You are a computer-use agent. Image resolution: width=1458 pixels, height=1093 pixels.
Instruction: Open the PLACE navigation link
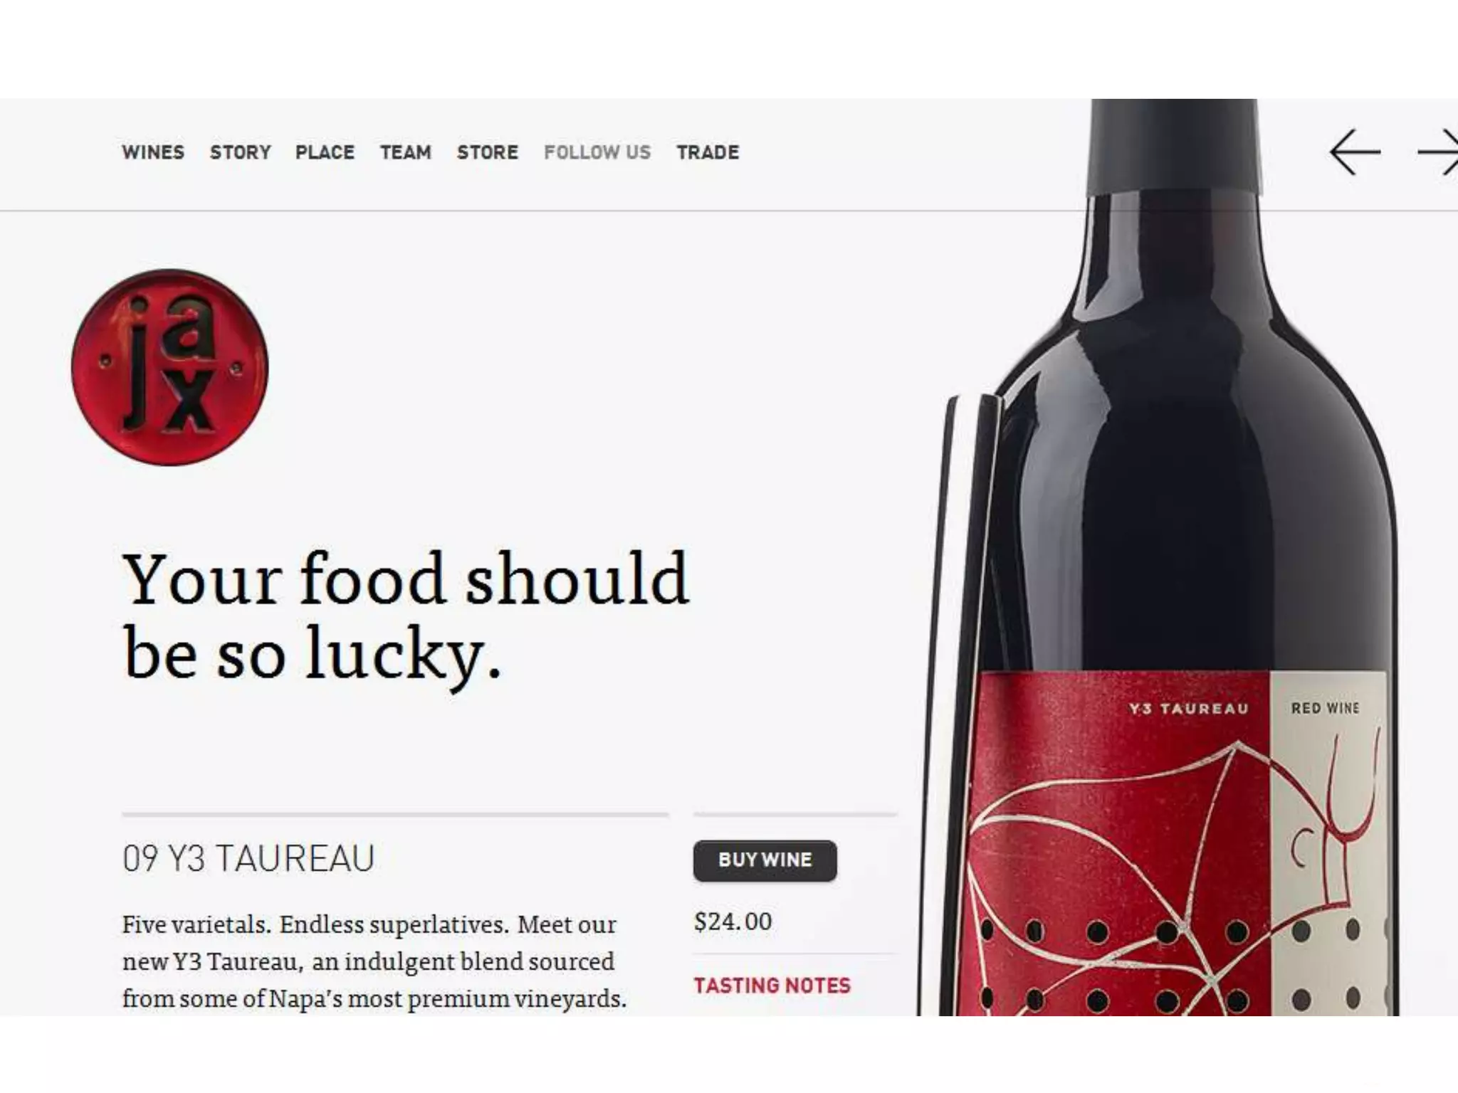click(x=325, y=152)
